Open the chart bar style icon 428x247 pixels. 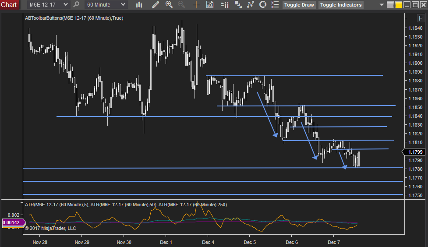click(x=139, y=5)
